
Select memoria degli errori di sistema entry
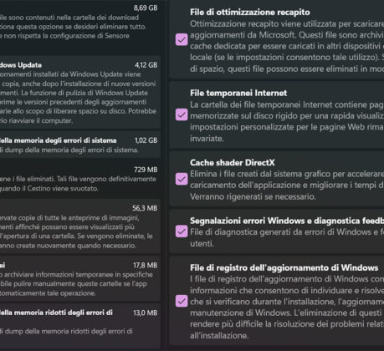pos(59,140)
